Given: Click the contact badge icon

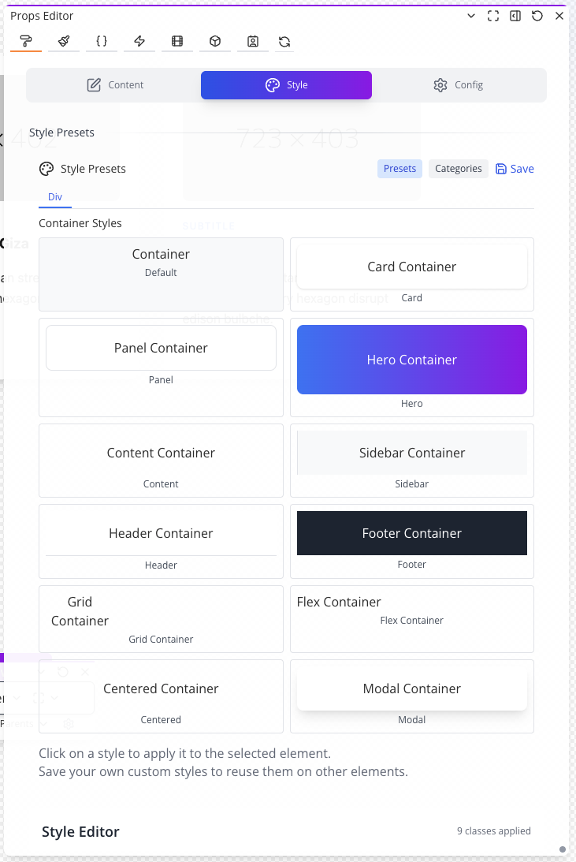Looking at the screenshot, I should point(253,42).
